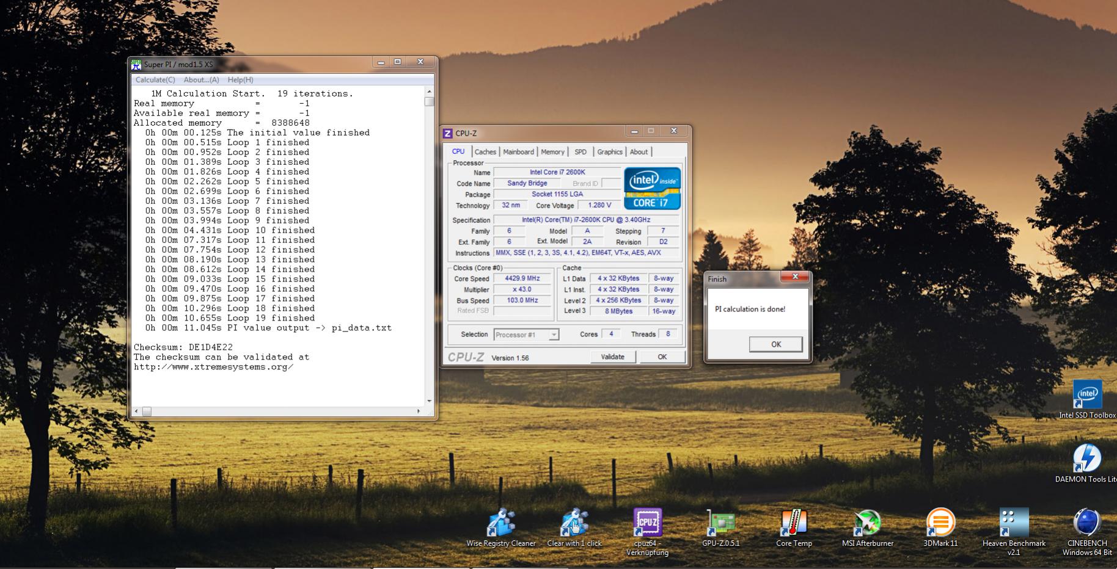Click the Multiplier value x 43.0
1117x569 pixels.
[x=522, y=289]
